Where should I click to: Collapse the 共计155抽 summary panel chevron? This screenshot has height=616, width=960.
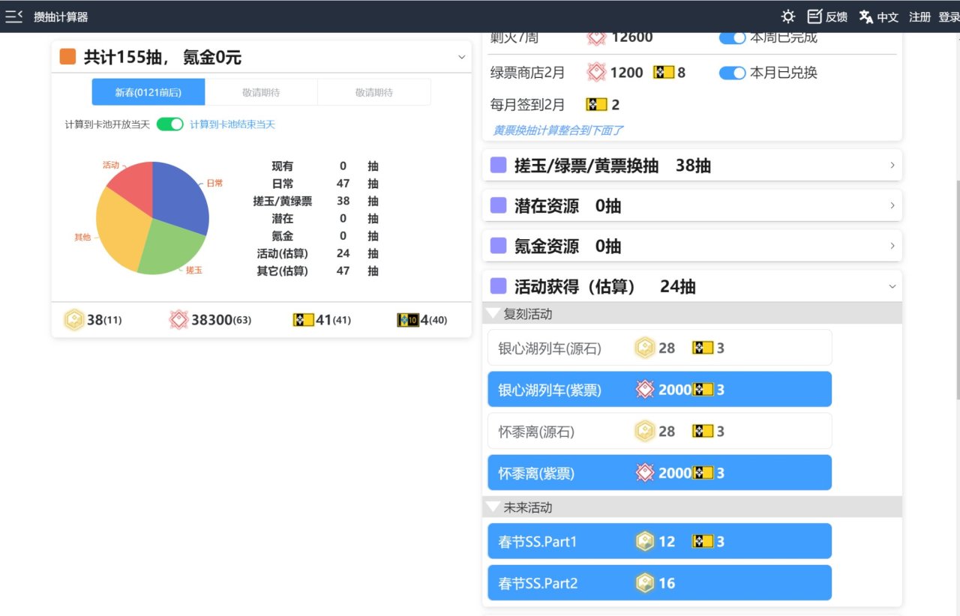[461, 57]
